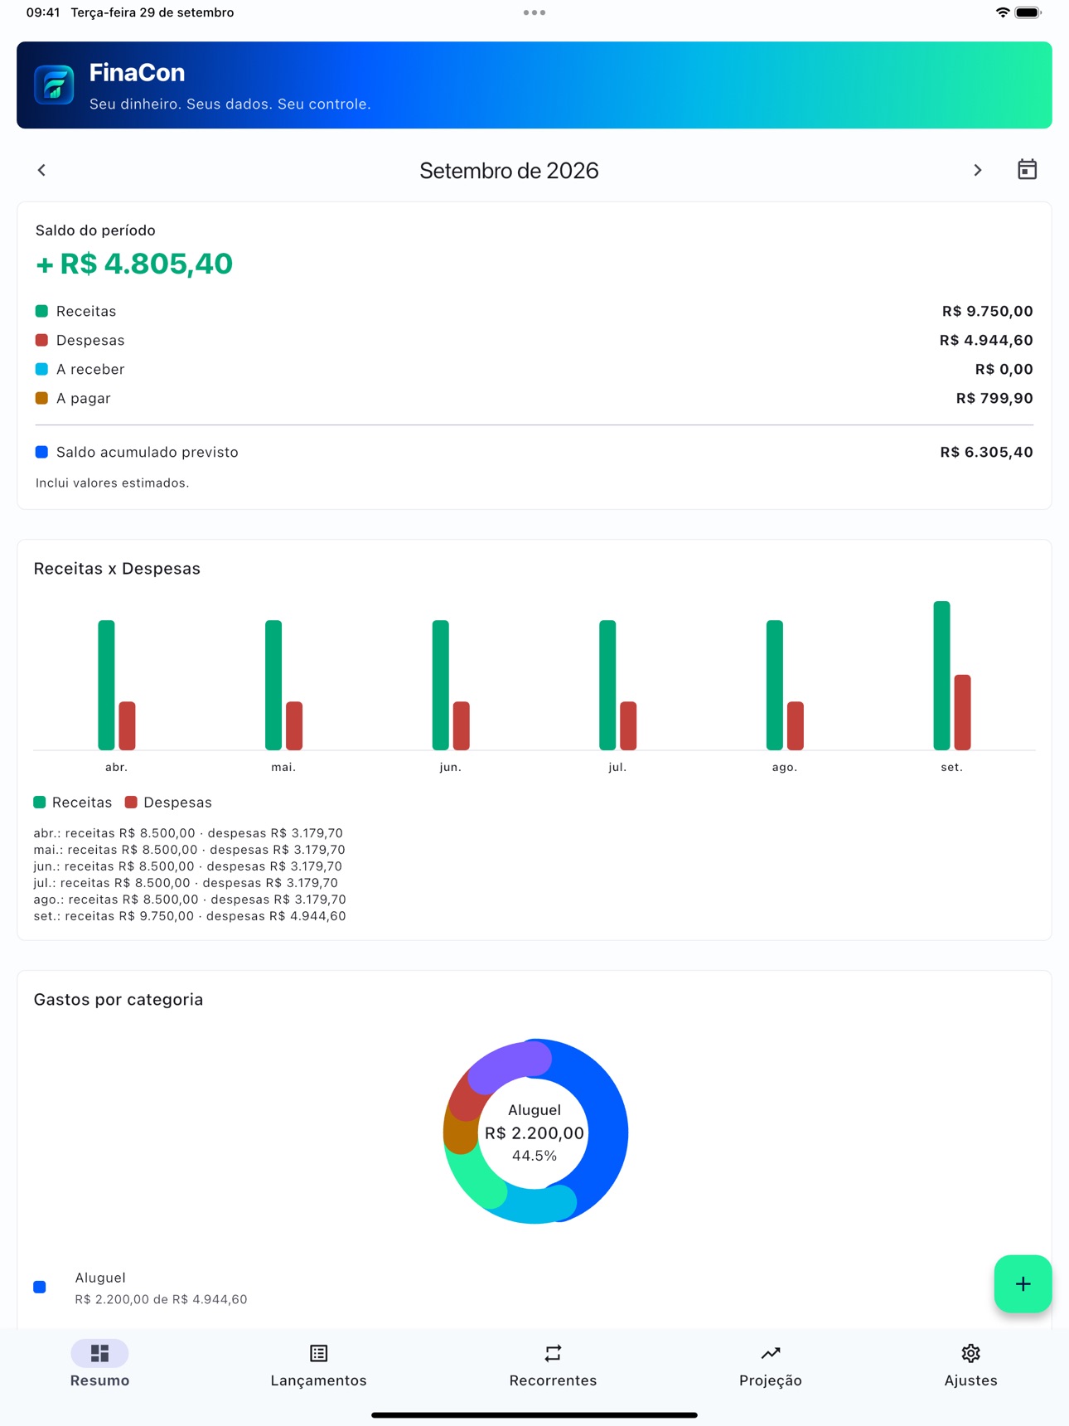Add new entry with green plus button
Viewport: 1069px width, 1426px height.
point(1023,1283)
